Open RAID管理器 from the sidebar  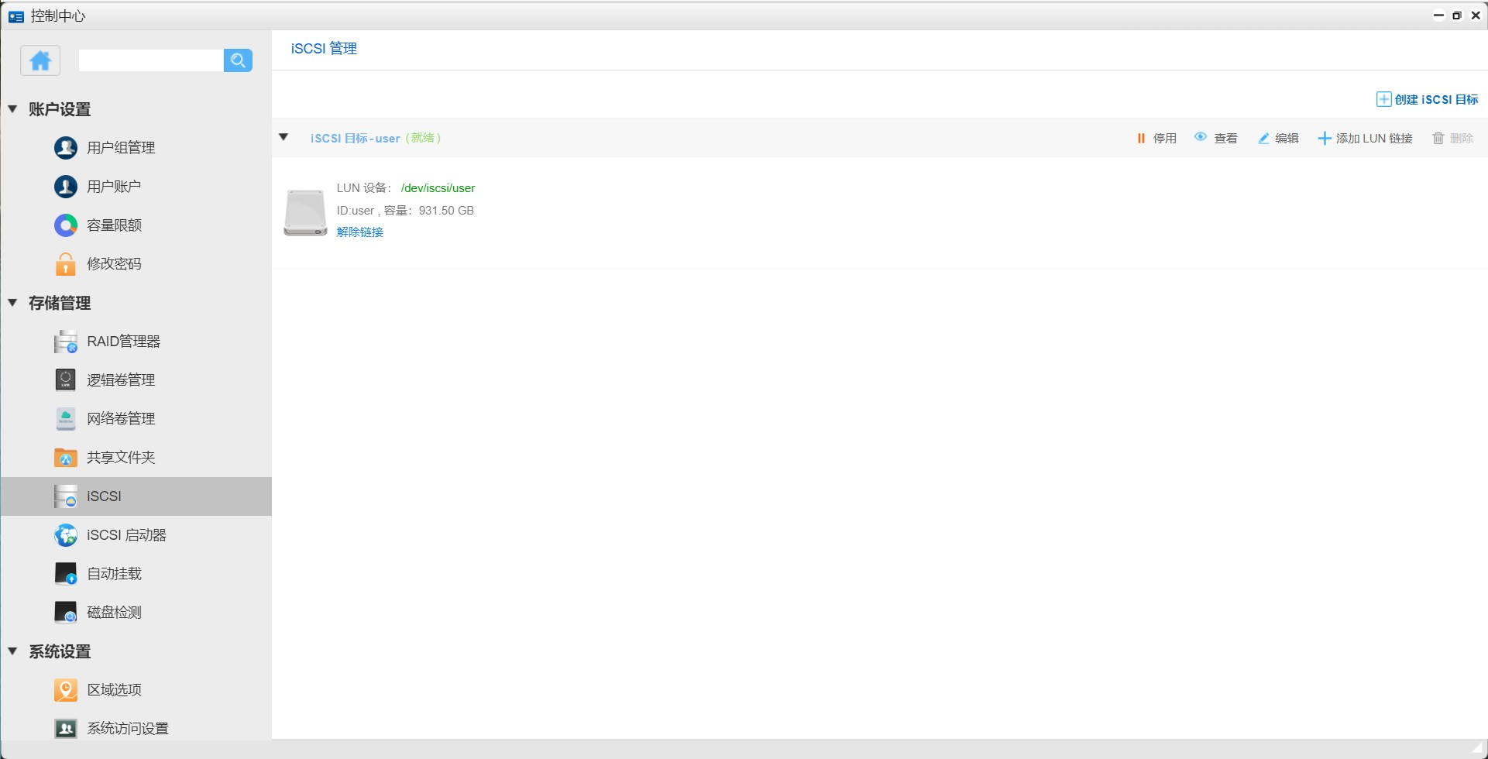(122, 342)
